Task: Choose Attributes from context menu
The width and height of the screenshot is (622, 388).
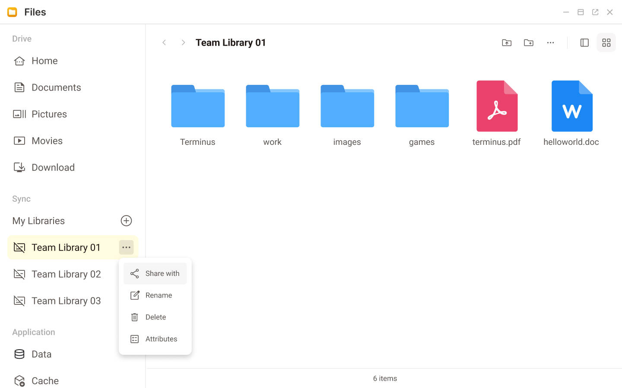Action: pos(155,339)
